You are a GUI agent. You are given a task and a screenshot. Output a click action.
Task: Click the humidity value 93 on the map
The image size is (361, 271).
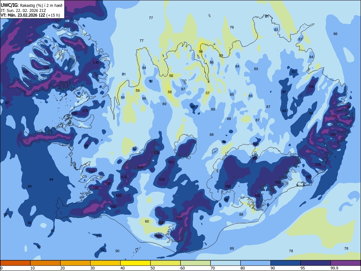point(293,72)
